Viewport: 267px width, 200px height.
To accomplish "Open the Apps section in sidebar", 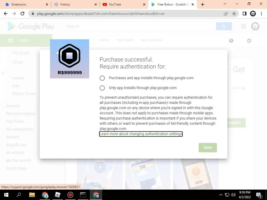I will point(26,40).
